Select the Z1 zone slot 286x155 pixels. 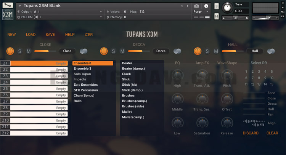tap(34, 63)
